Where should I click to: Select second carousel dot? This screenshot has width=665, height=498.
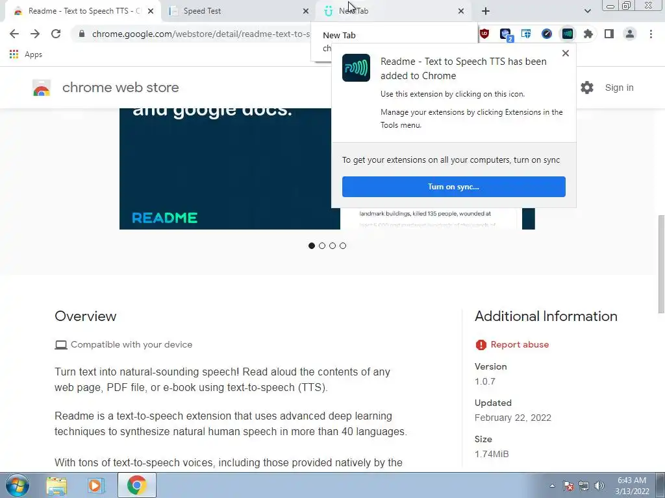(x=322, y=246)
